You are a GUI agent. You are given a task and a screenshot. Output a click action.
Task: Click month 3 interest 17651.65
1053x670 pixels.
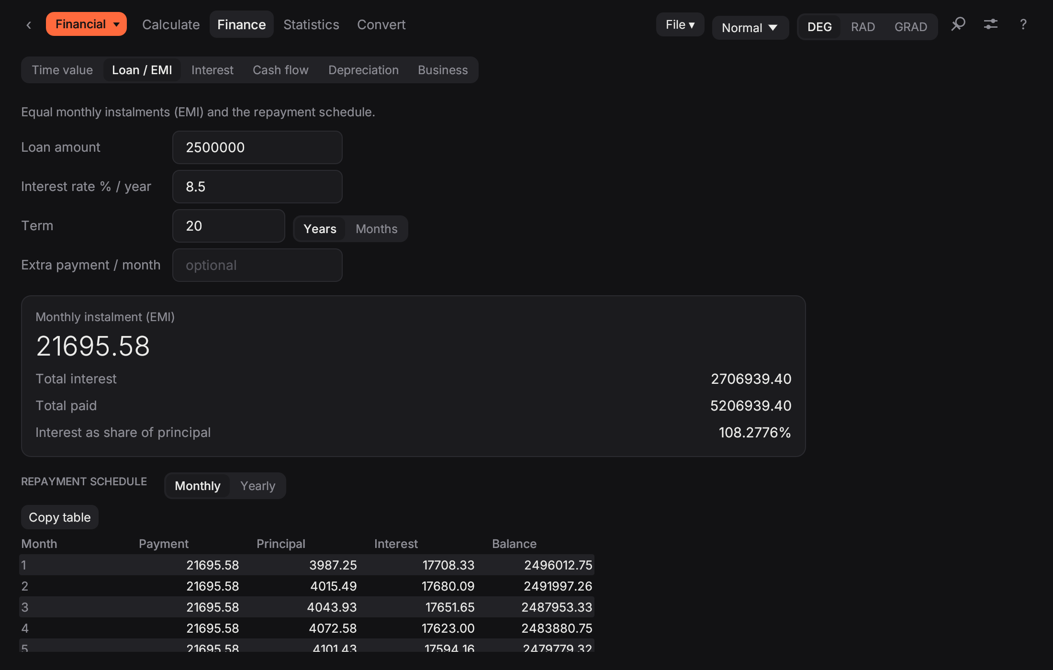450,607
